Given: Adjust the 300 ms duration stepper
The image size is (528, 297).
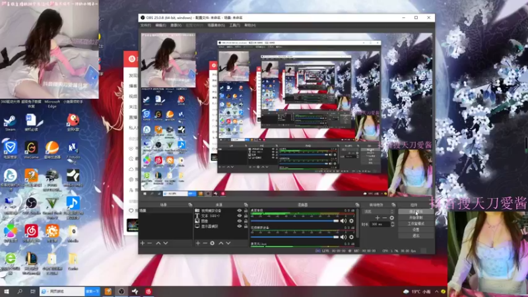Looking at the screenshot, I should [x=392, y=224].
